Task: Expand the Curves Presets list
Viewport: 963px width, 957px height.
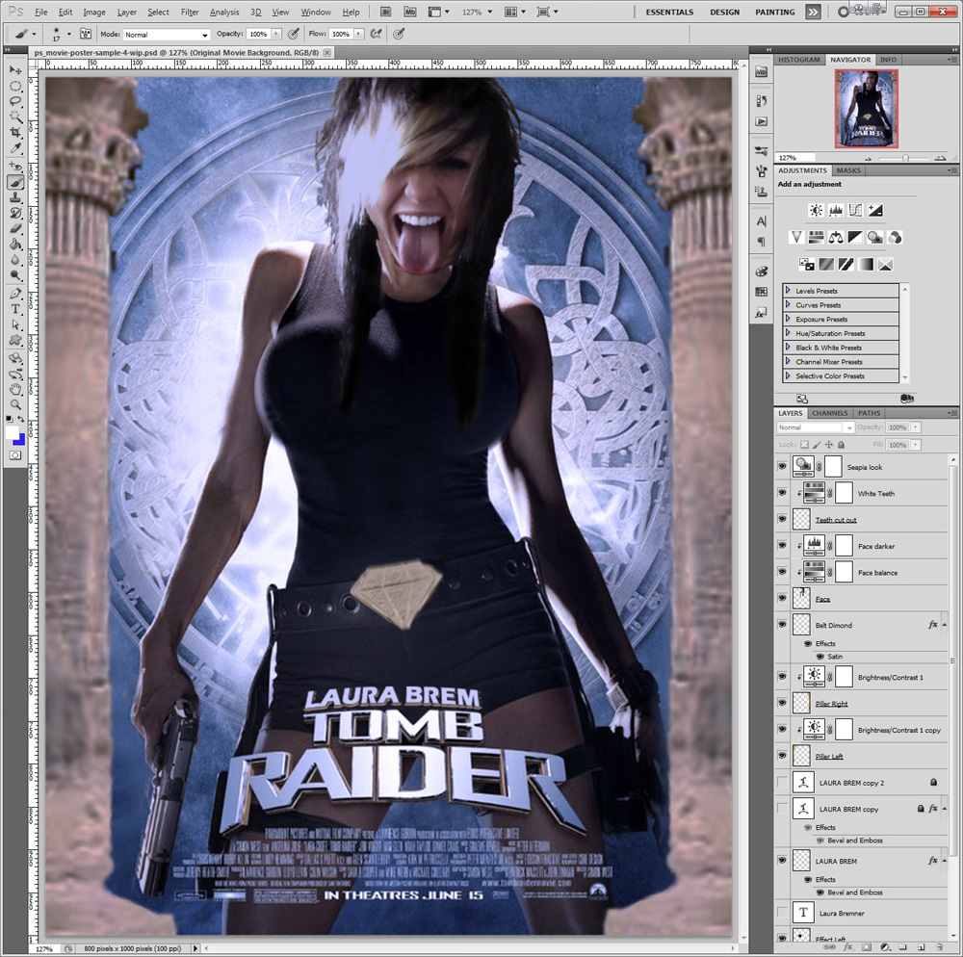Action: pyautogui.click(x=788, y=304)
